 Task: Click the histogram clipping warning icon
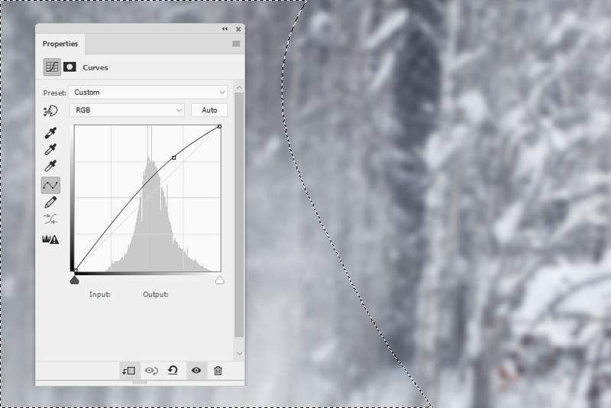click(x=50, y=239)
